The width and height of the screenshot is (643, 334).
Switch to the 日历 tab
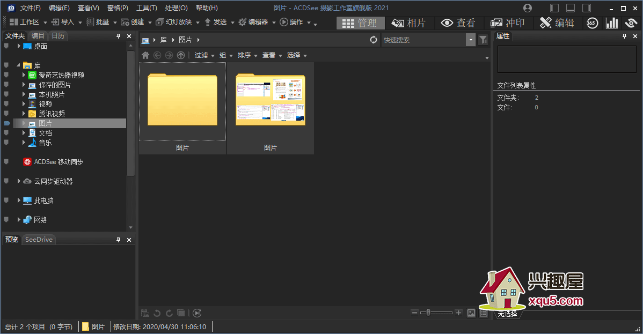58,36
